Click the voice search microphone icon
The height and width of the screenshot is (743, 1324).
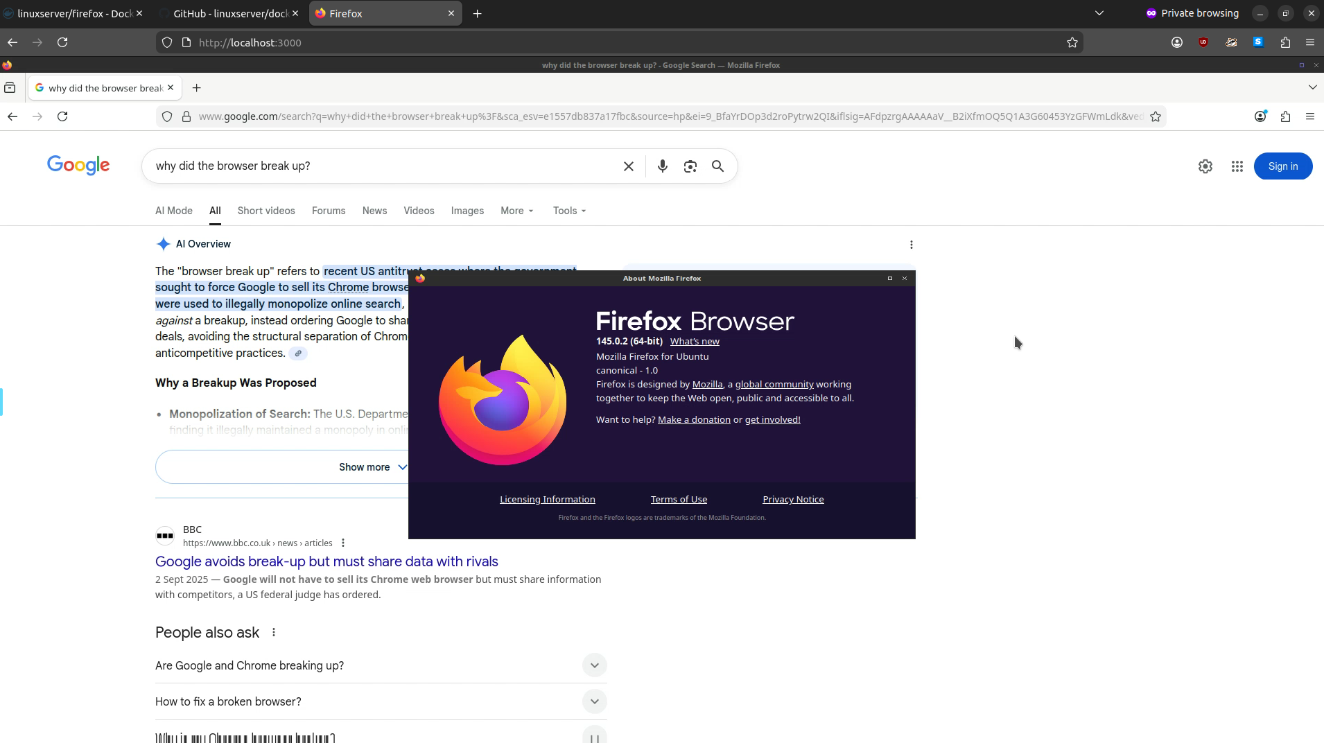pyautogui.click(x=663, y=166)
